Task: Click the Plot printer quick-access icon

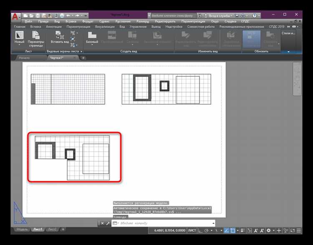Action: 62,15
